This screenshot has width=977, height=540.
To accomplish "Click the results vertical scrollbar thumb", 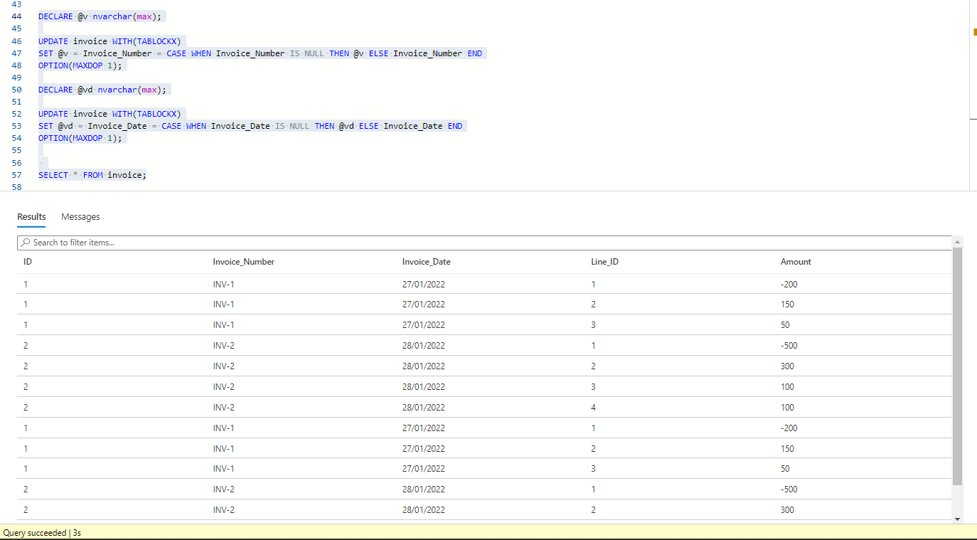I will click(957, 366).
